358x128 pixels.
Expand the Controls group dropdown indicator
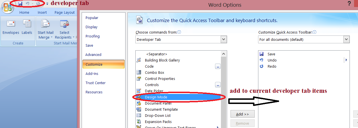218,85
